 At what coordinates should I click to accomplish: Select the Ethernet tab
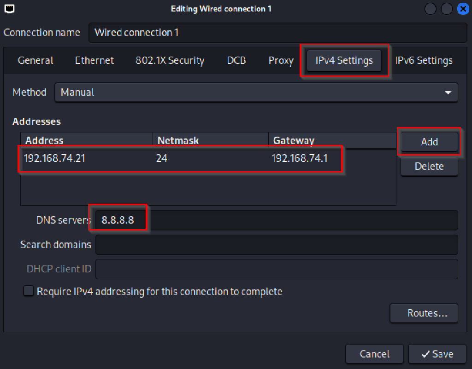(x=94, y=60)
